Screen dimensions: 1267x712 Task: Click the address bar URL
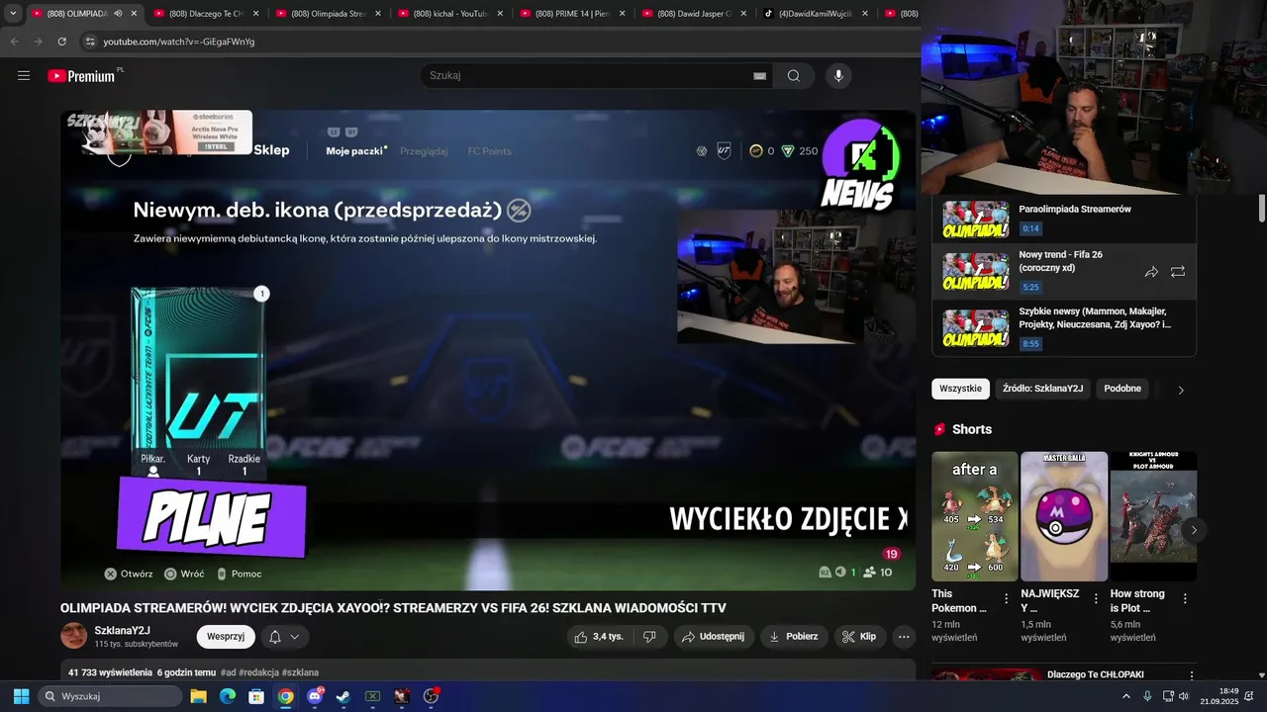179,42
